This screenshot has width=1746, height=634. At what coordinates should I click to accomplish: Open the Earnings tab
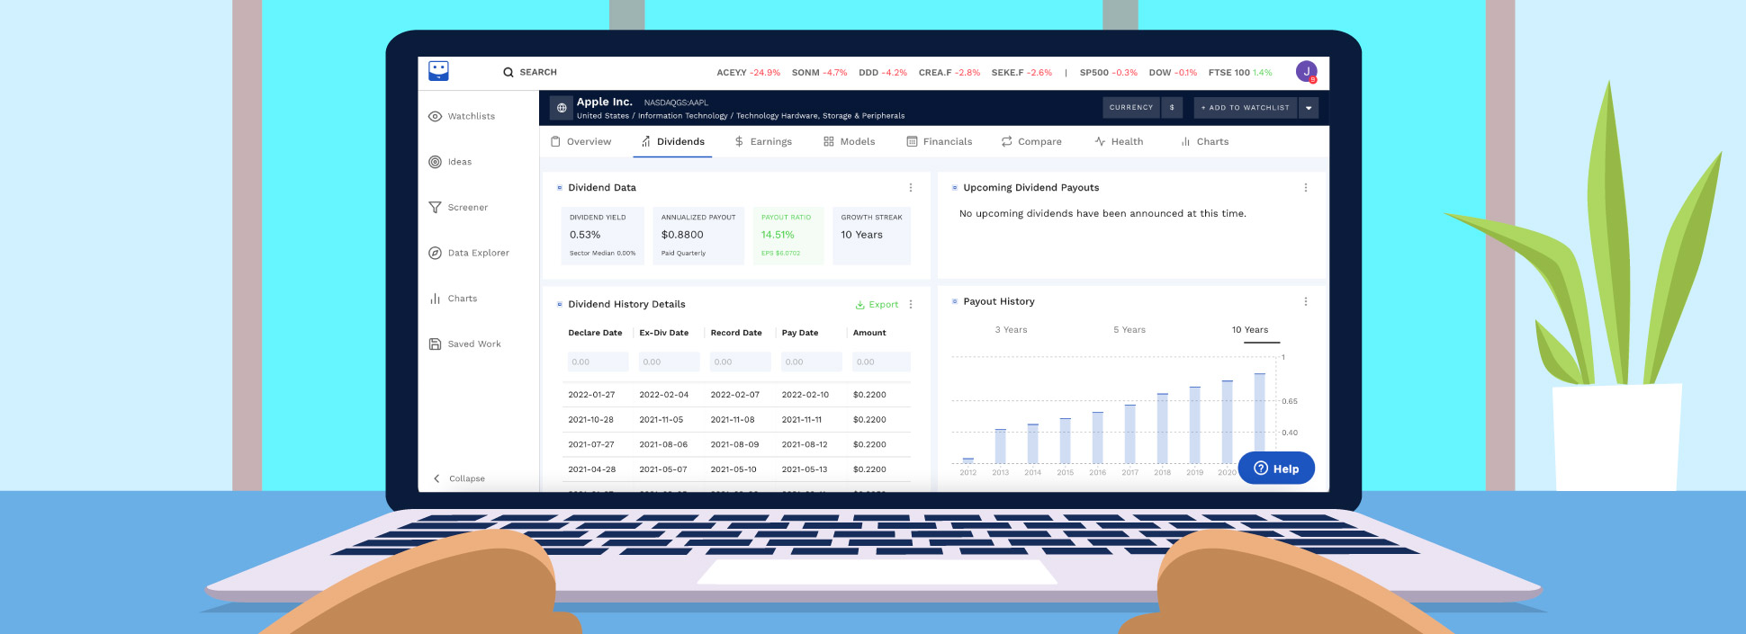tap(763, 141)
